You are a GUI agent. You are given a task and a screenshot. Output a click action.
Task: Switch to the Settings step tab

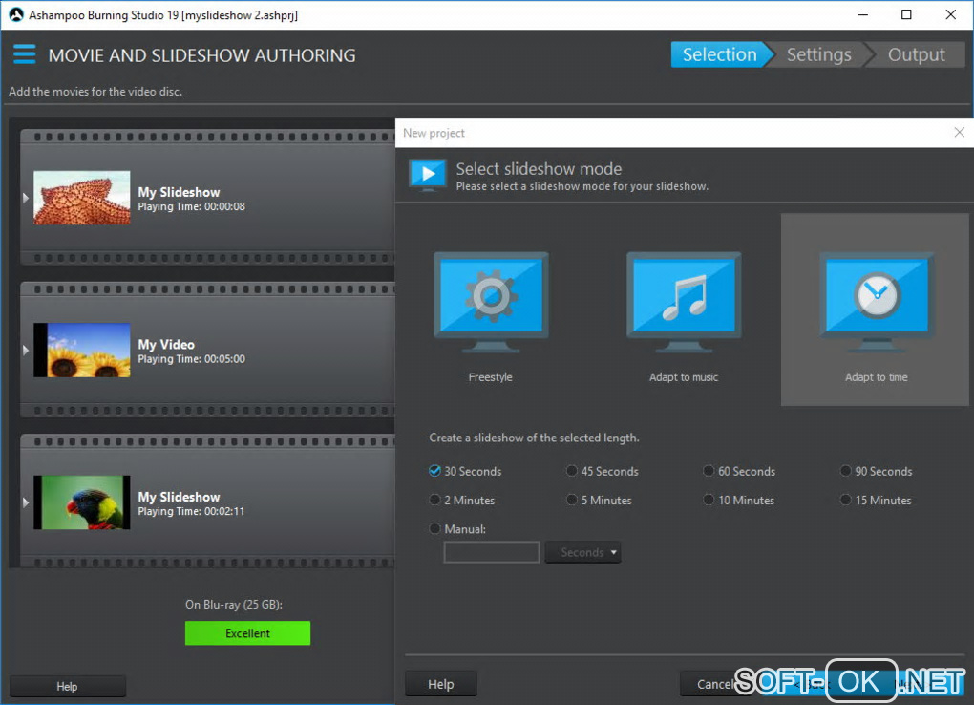point(818,54)
